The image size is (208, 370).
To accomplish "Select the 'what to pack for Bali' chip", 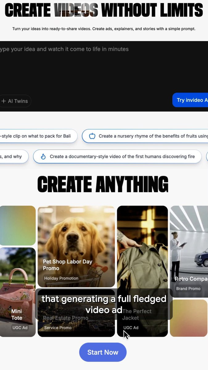I will (38, 136).
